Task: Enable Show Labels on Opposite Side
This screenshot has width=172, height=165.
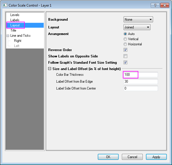Action: 125,56
